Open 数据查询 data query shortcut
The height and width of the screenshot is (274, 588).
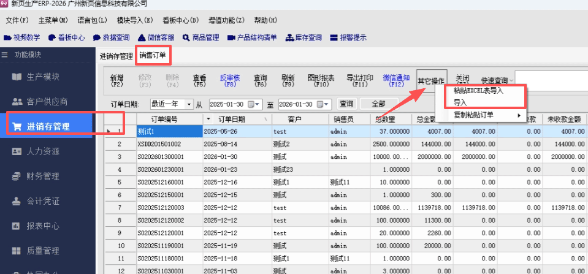[112, 37]
